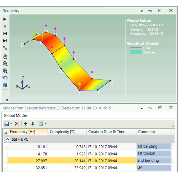Click the zoom out magnifier

(x=5, y=64)
